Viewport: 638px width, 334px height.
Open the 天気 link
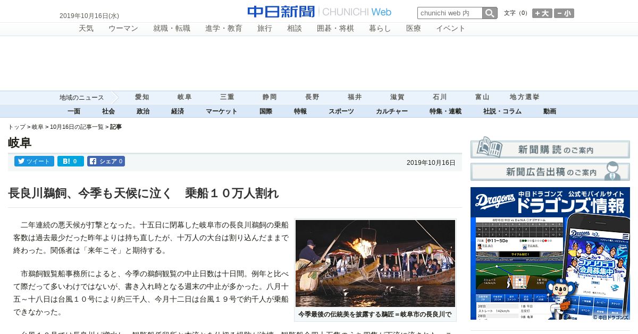coord(86,29)
